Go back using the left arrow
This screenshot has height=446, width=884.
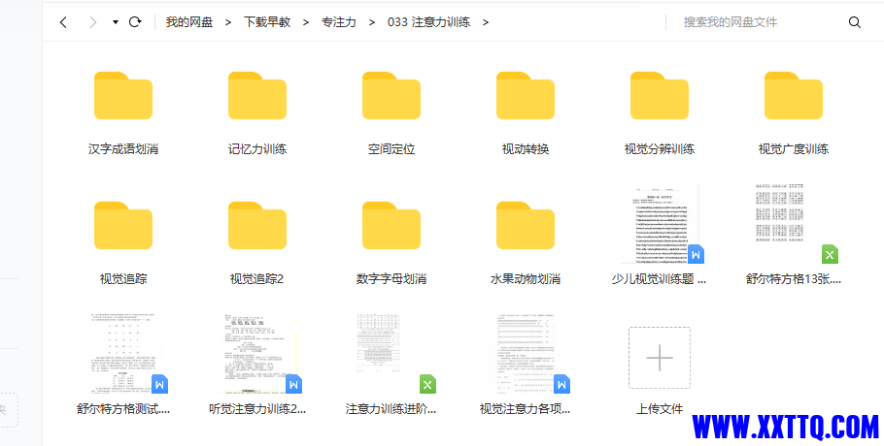(63, 22)
